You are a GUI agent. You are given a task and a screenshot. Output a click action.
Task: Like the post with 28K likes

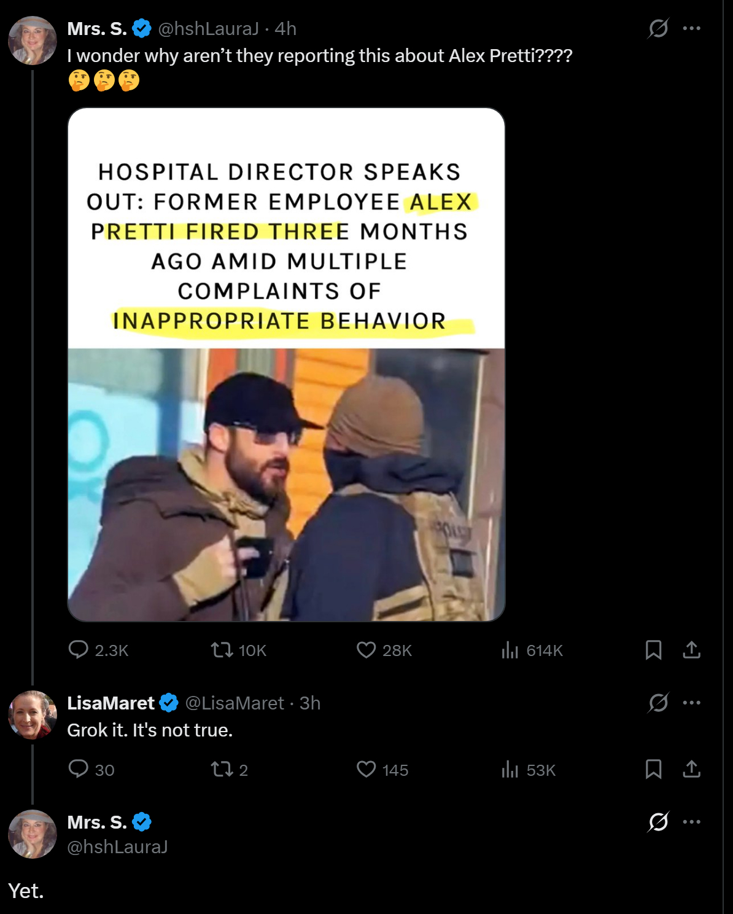(x=366, y=650)
